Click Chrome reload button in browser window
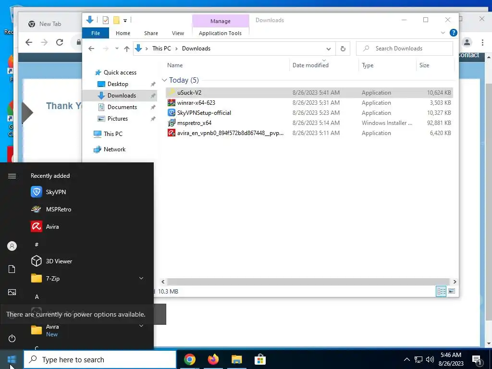 click(60, 42)
